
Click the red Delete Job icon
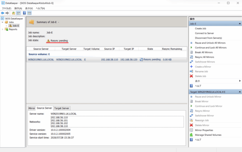pos(191,76)
